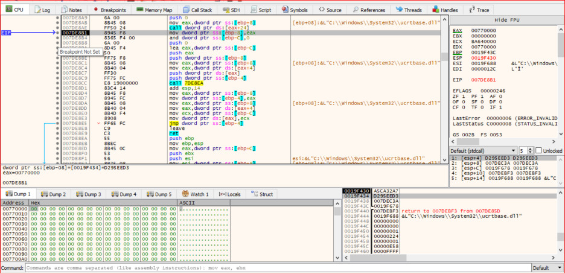Open the Breakpoints tab
This screenshot has height=274, width=565.
108,10
